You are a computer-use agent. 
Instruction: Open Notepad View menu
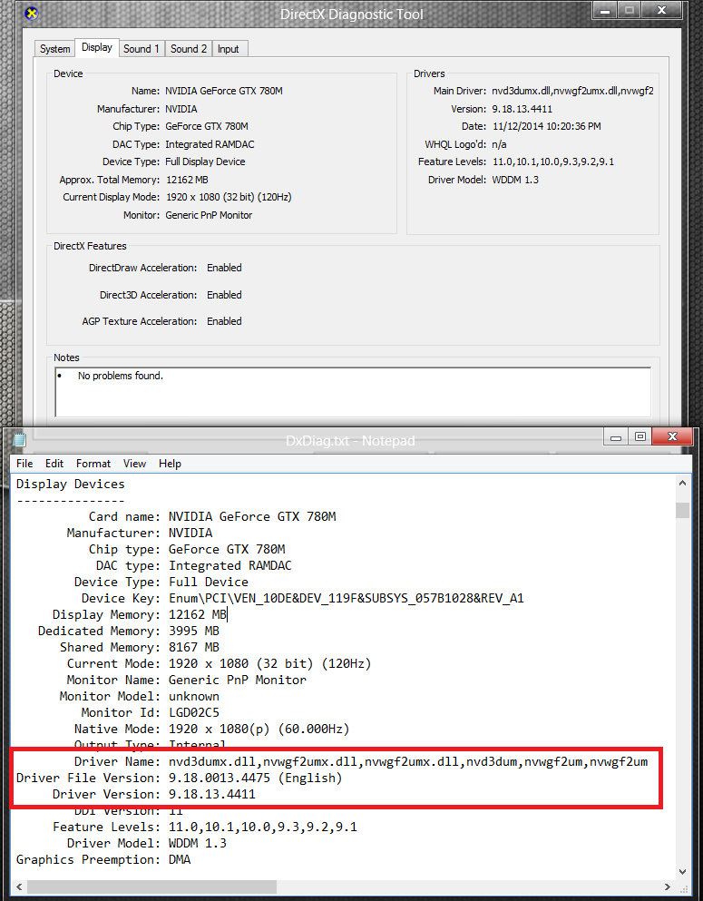(x=134, y=464)
